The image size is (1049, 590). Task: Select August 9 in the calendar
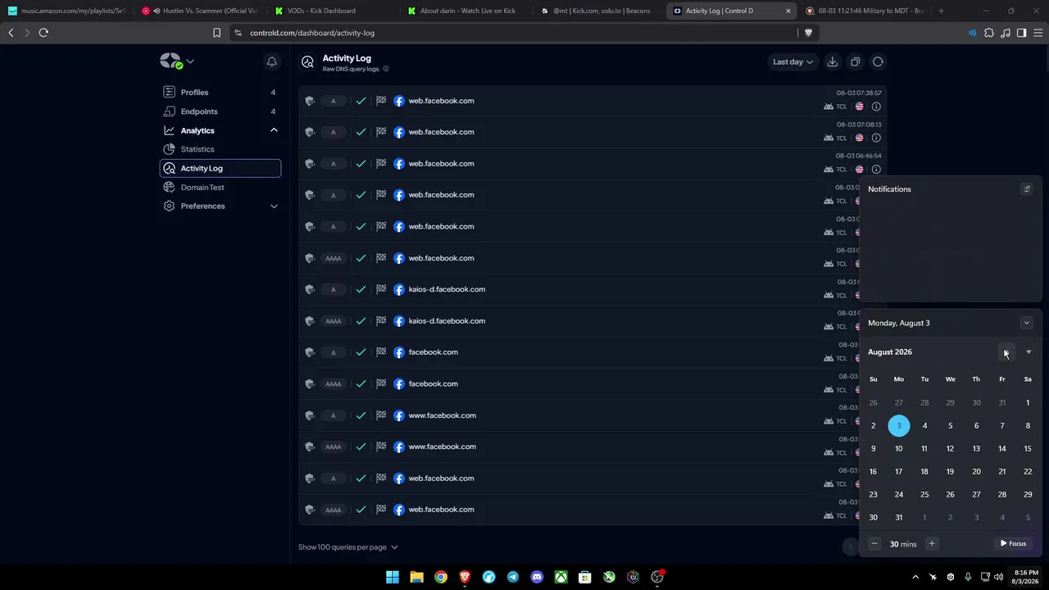[x=873, y=448]
